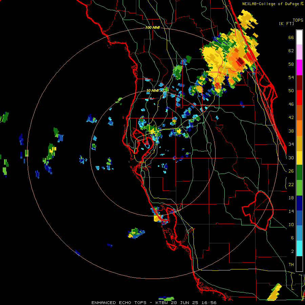This screenshot has height=305, width=305.
Task: Click the legend value "6"
Action: [292, 238]
